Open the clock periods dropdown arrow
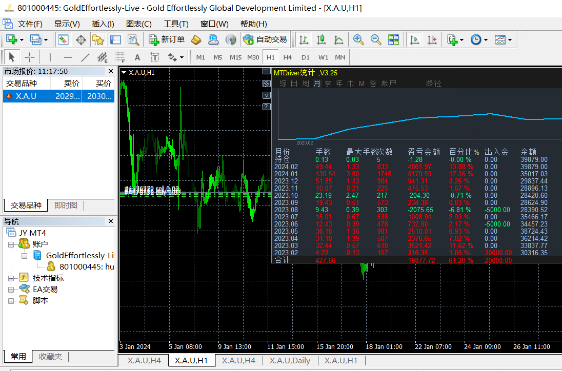This screenshot has width=562, height=371. [x=486, y=40]
